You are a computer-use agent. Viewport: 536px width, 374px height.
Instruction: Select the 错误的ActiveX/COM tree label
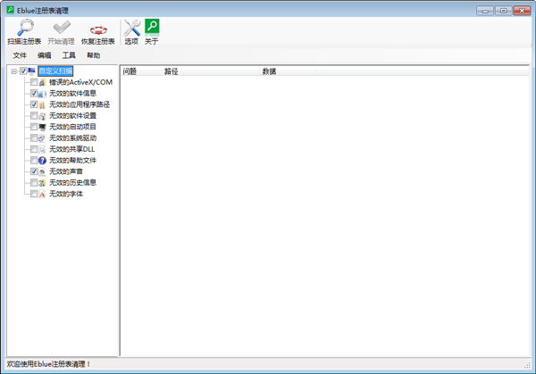click(x=80, y=82)
